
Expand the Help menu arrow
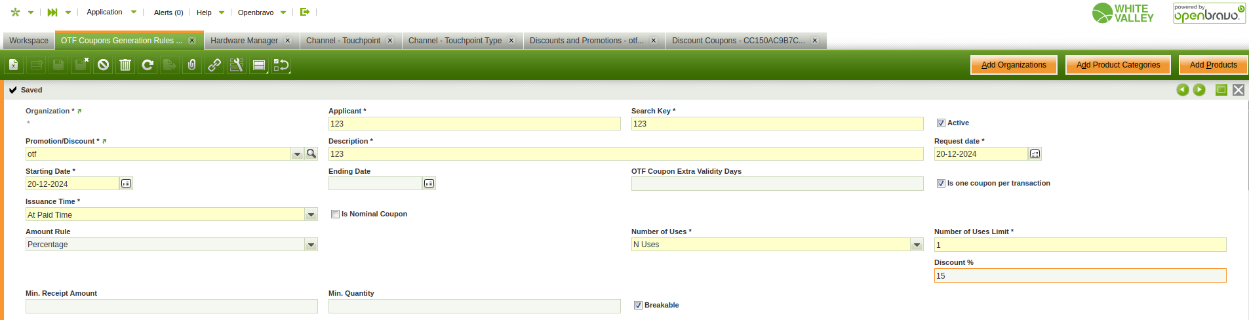tap(222, 12)
